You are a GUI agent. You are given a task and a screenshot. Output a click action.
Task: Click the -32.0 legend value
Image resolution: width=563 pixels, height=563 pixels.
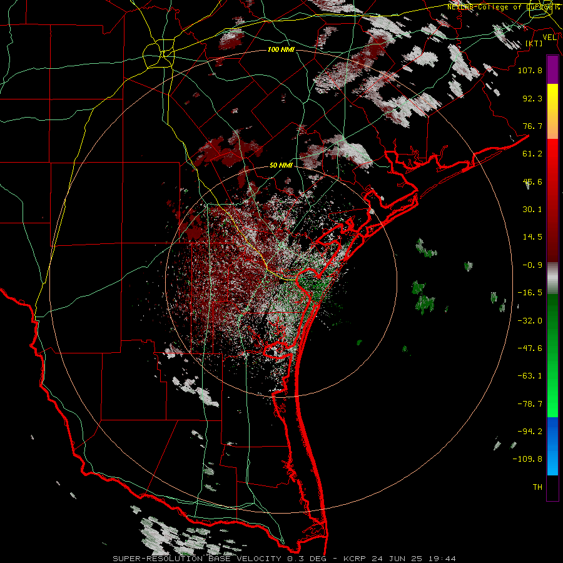click(530, 321)
